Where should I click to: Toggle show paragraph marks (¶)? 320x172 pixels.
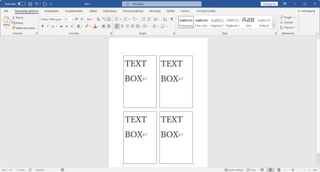pos(172,19)
